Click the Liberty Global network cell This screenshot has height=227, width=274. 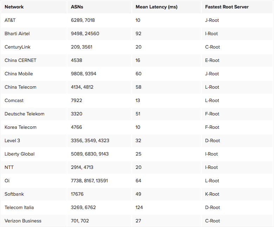click(19, 154)
